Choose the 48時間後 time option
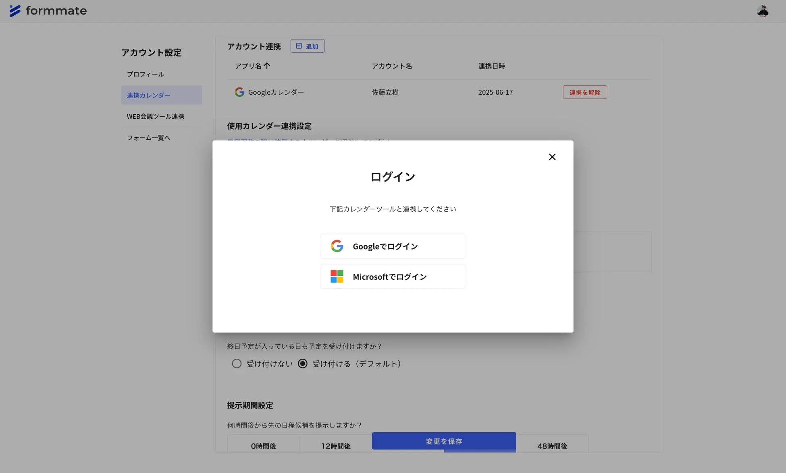This screenshot has height=473, width=786. click(x=553, y=446)
